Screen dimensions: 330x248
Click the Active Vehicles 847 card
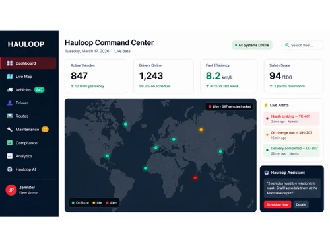[96, 76]
